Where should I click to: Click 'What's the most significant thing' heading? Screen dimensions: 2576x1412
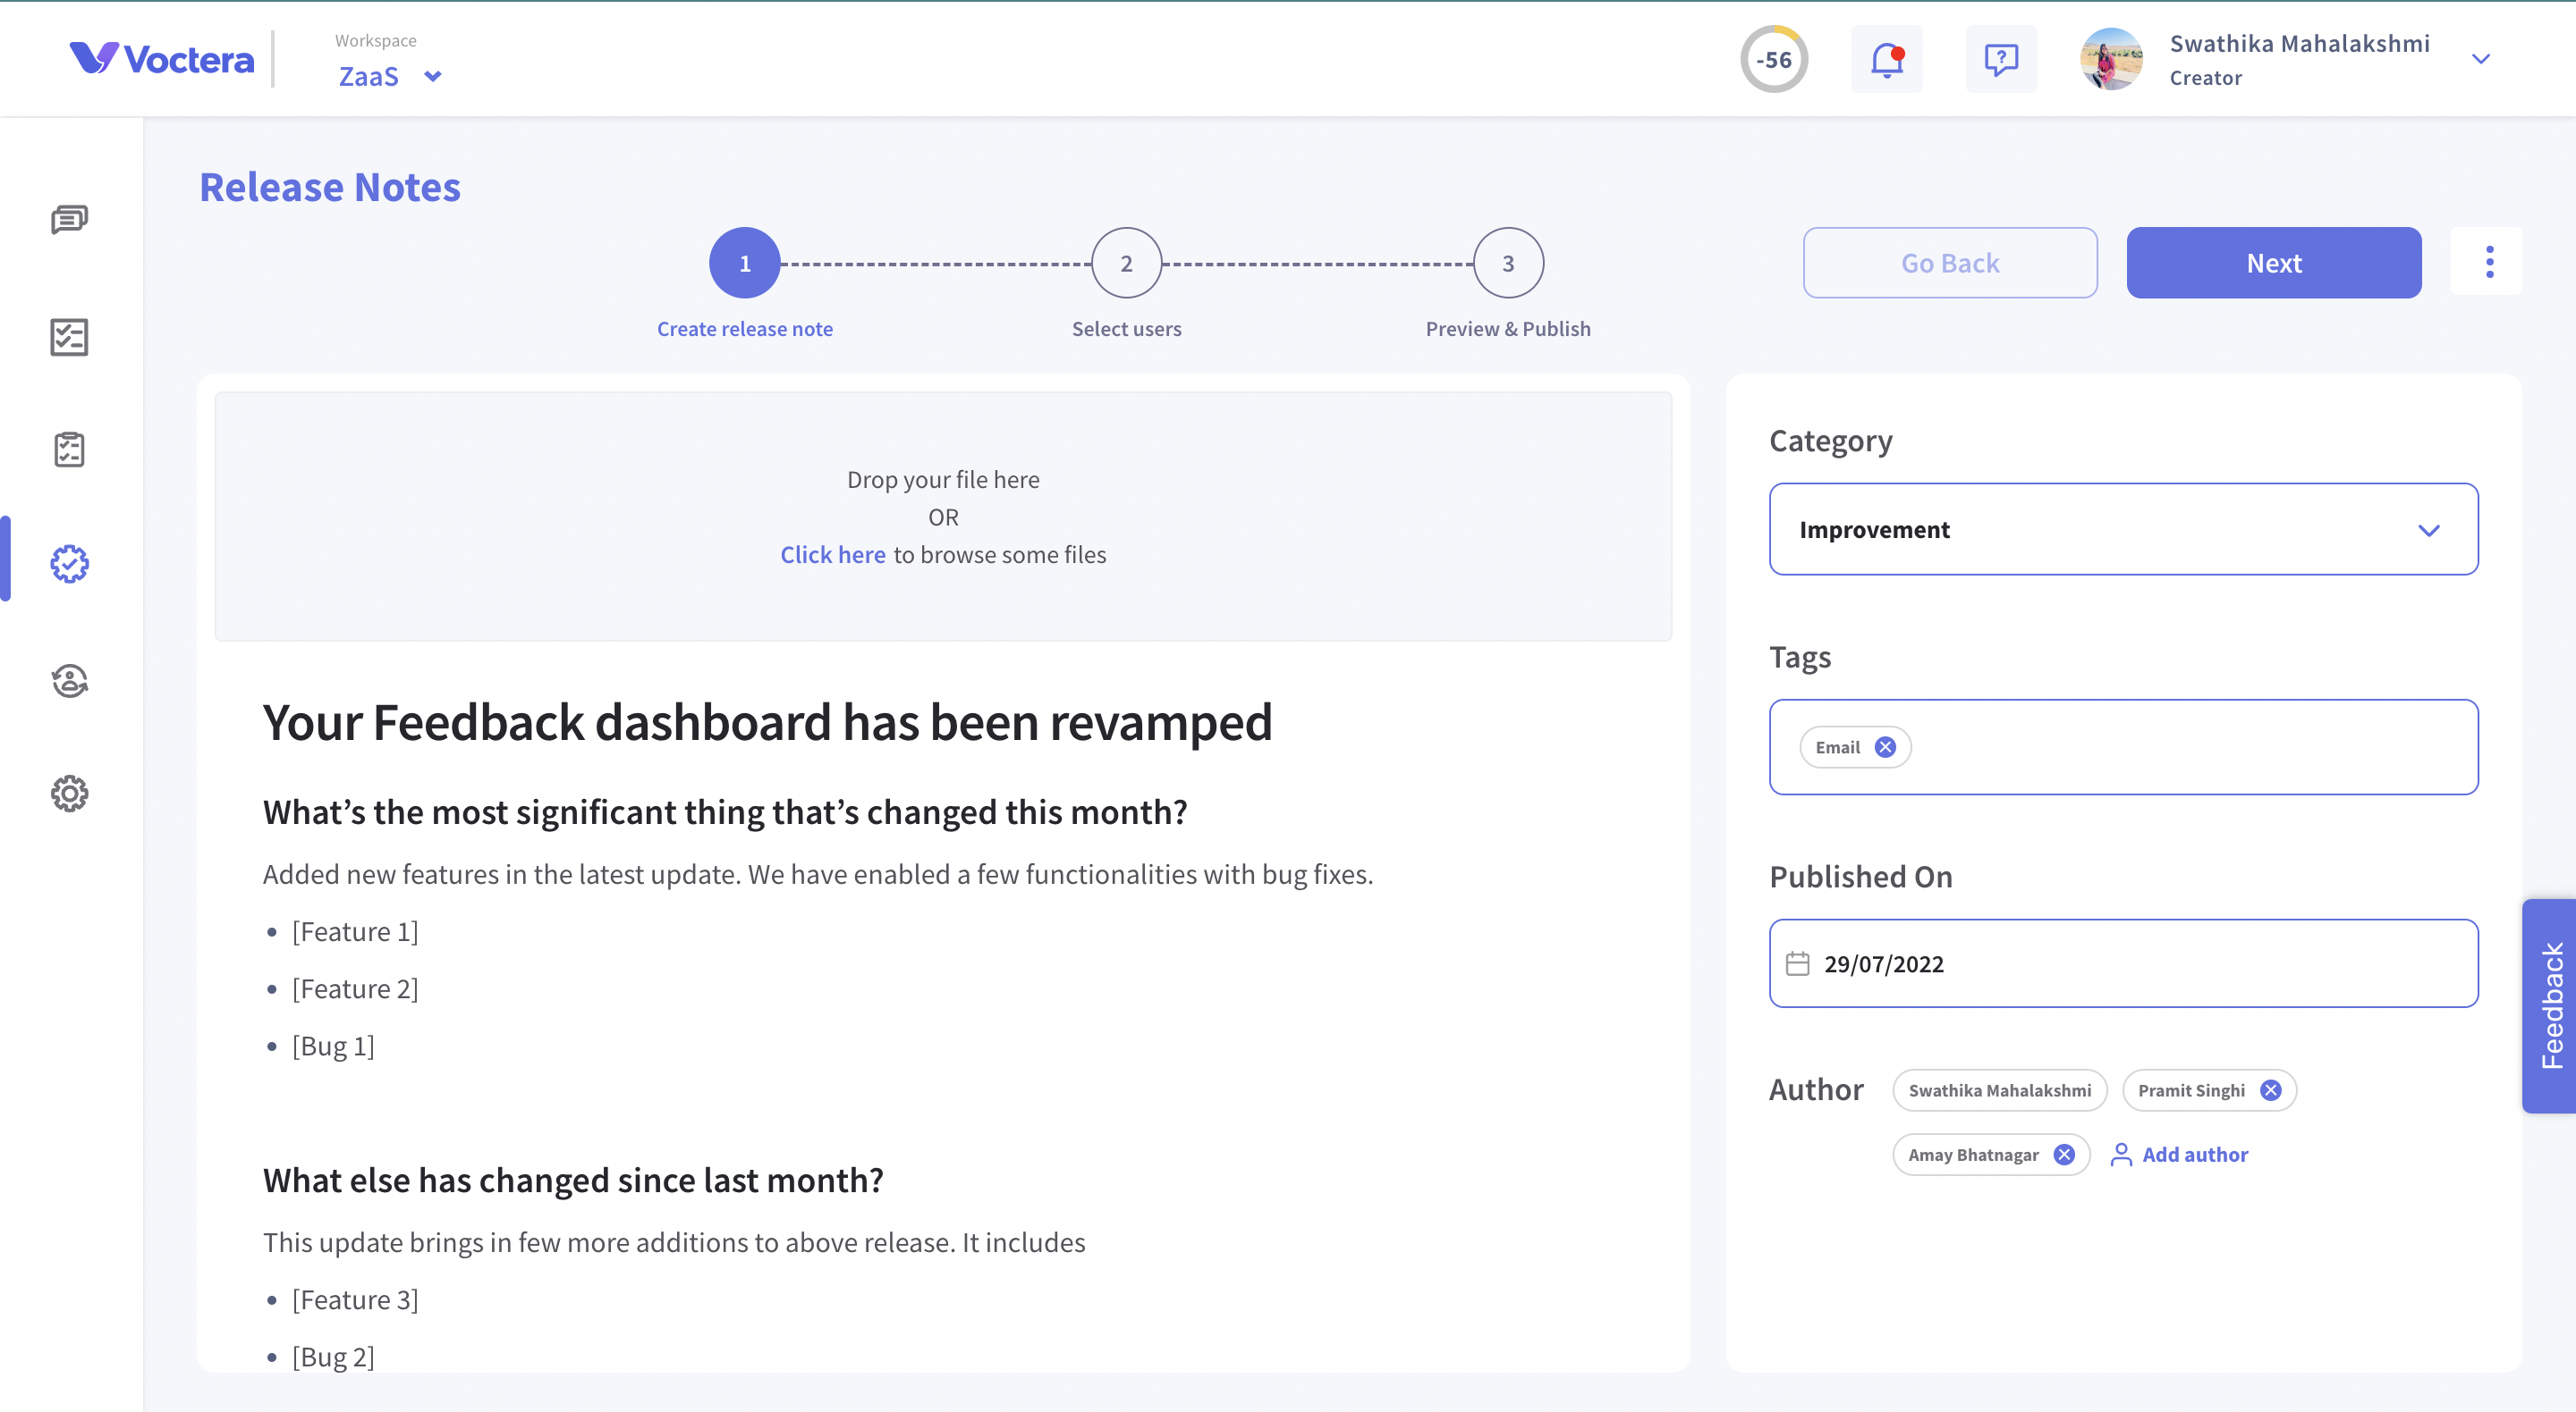tap(725, 812)
